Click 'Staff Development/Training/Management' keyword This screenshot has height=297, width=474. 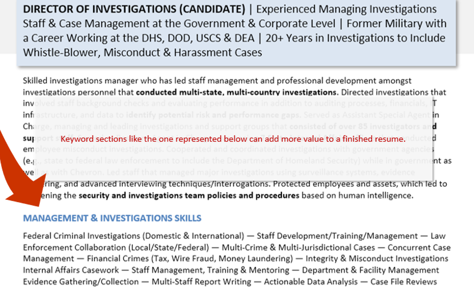[337, 236]
